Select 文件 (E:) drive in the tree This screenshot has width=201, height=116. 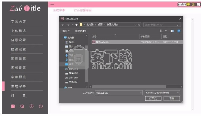point(72,78)
